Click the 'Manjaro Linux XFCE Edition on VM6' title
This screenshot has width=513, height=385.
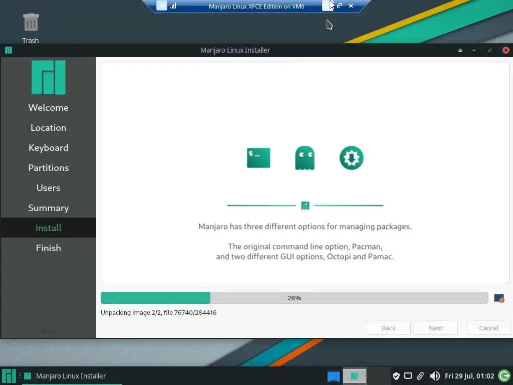tap(256, 6)
